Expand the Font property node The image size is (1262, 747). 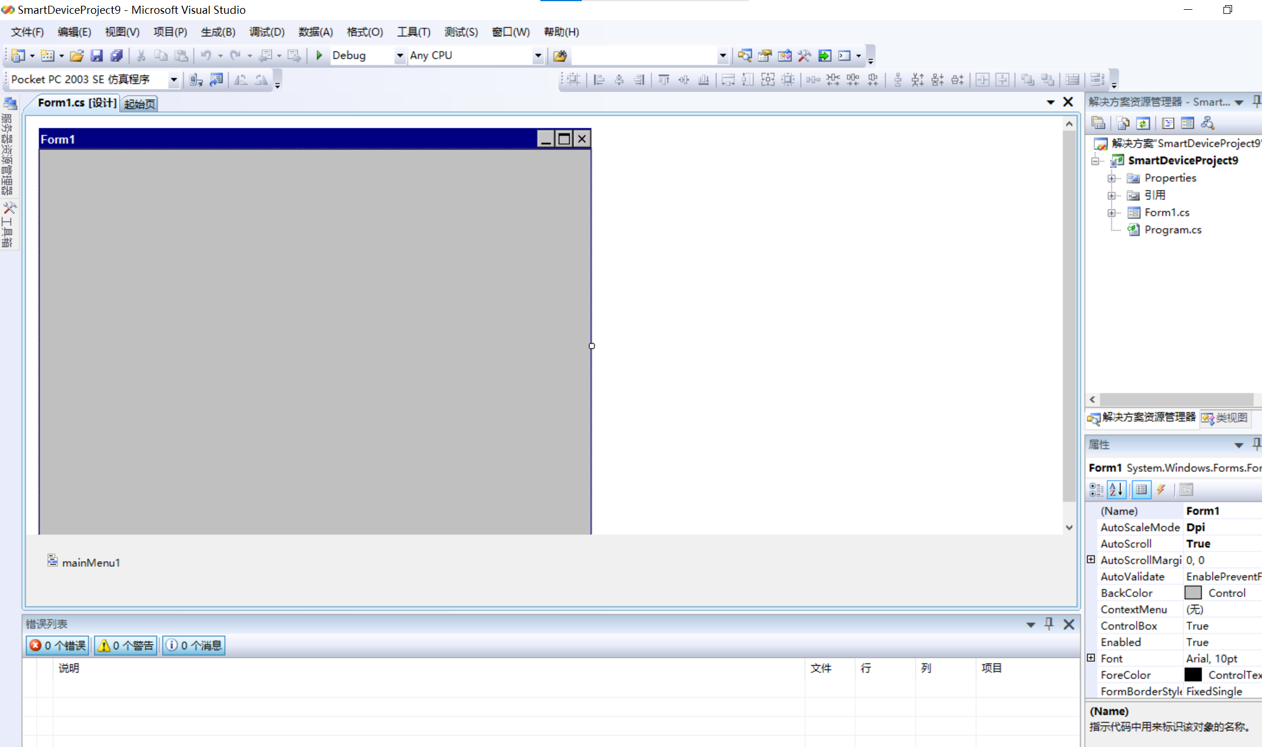(1091, 658)
